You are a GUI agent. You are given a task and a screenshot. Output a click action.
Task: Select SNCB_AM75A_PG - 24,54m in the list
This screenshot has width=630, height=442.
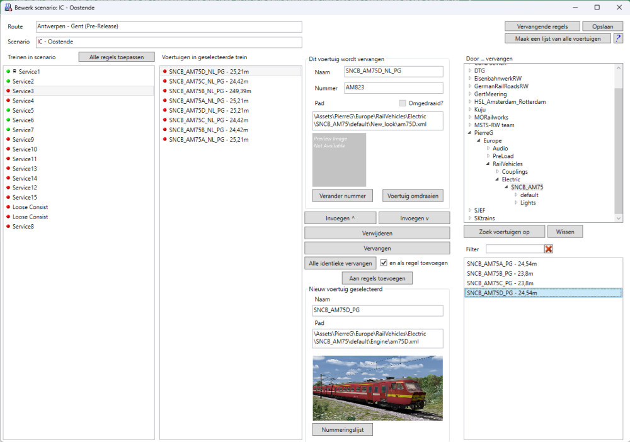(501, 264)
